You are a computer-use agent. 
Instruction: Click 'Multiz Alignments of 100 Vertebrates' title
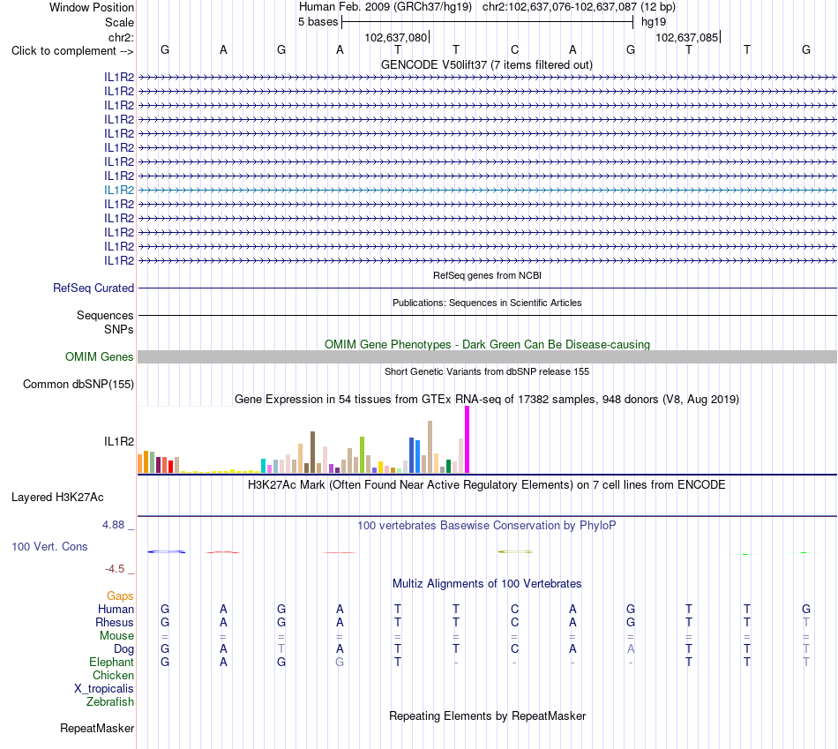click(487, 583)
